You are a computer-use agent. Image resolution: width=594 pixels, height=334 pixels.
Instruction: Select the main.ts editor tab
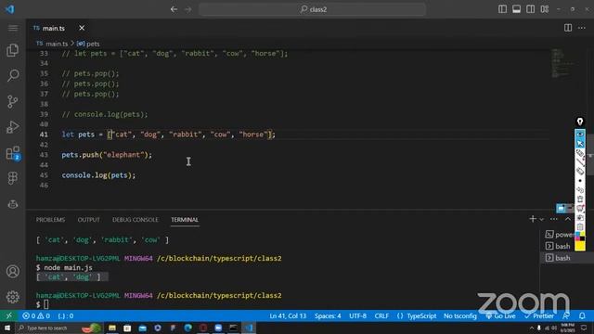(x=58, y=28)
